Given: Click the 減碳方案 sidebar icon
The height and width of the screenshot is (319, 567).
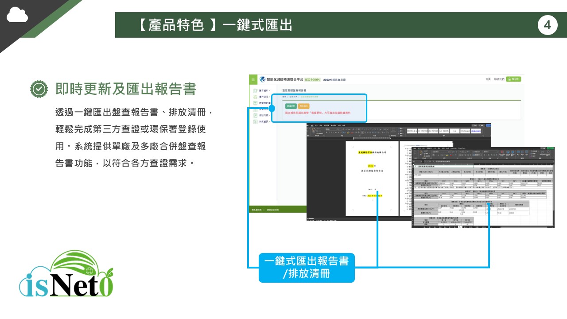Looking at the screenshot, I should point(255,115).
